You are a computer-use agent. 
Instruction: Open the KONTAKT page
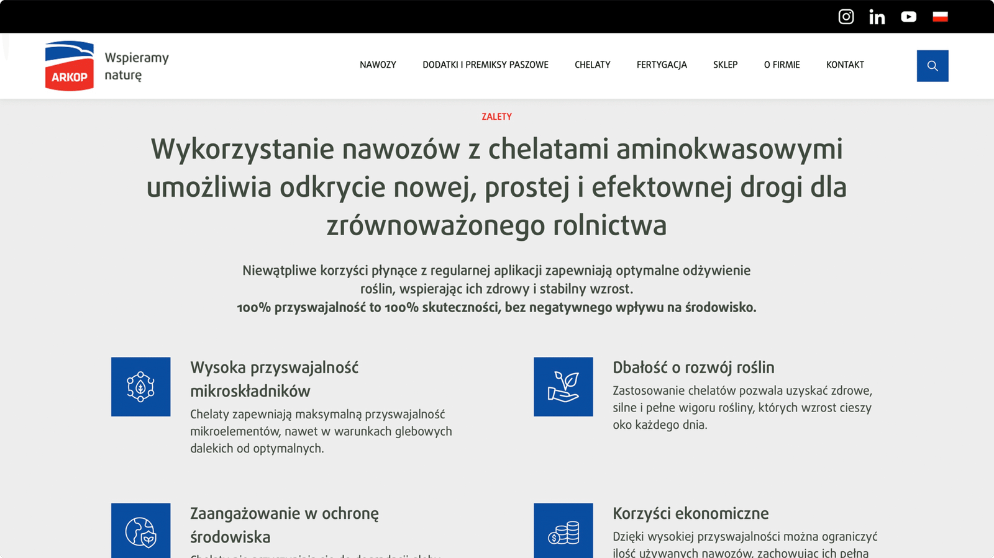coord(845,65)
